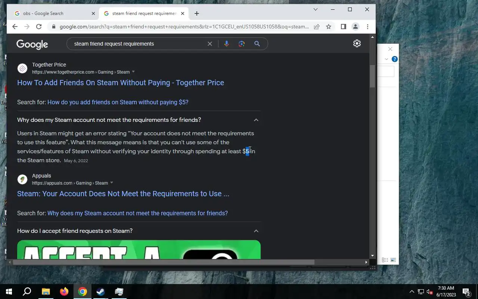Open File Explorer from the taskbar
Screen dimensions: 478x299
point(46,292)
